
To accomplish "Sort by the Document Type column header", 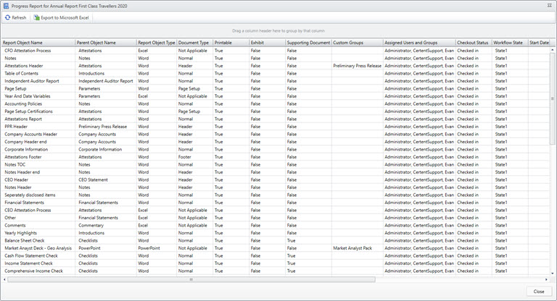I will 194,43.
